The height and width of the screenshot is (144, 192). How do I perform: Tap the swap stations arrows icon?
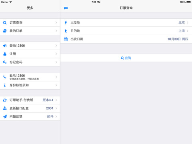[66, 8]
